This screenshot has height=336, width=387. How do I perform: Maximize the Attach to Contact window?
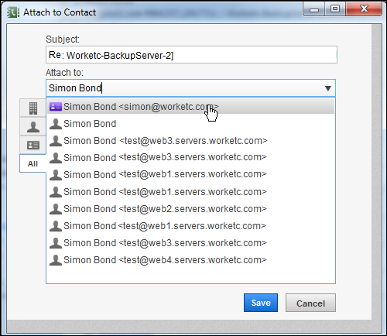335,9
